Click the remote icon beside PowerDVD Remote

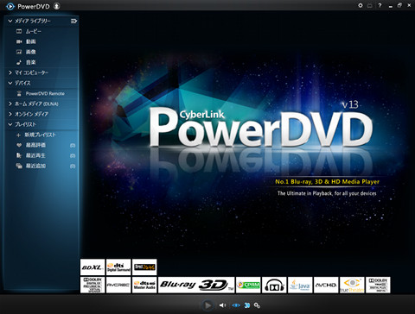[19, 93]
